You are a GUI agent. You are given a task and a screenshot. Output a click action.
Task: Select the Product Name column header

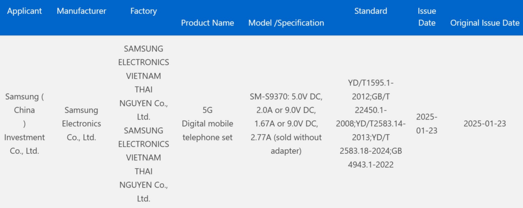[x=207, y=22]
